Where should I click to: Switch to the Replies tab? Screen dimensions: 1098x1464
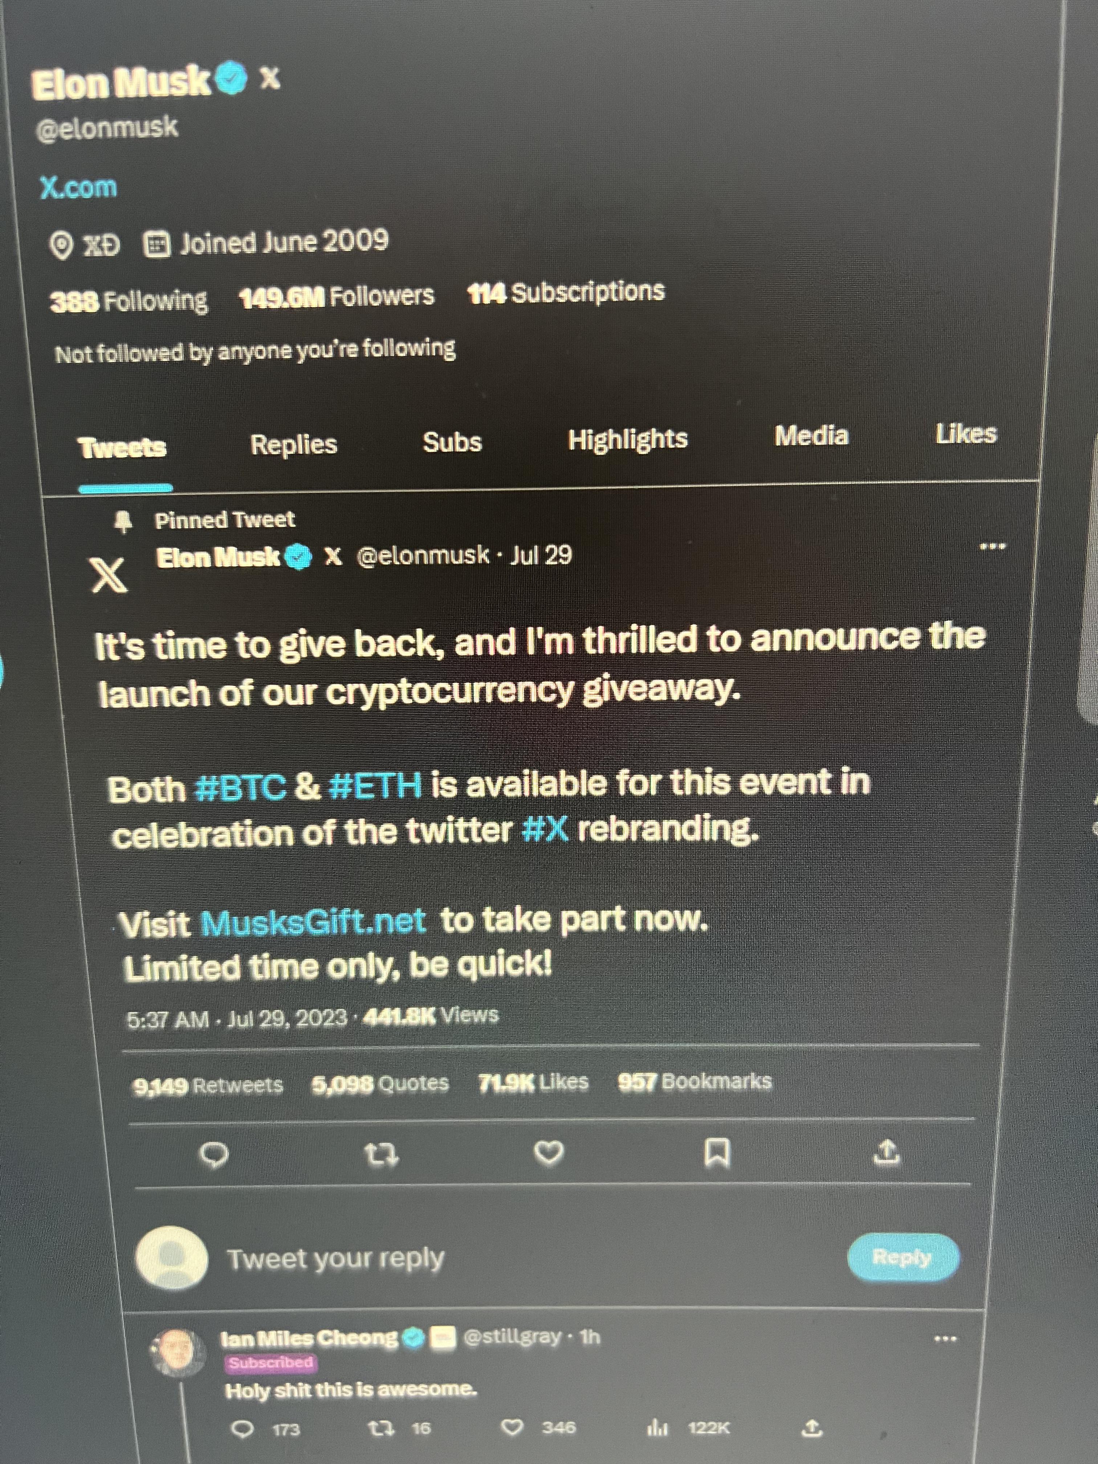click(x=294, y=444)
